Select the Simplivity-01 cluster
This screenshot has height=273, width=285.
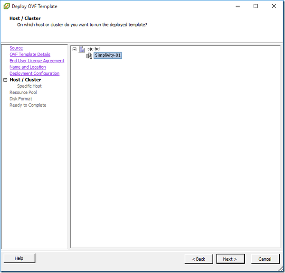[x=108, y=55]
